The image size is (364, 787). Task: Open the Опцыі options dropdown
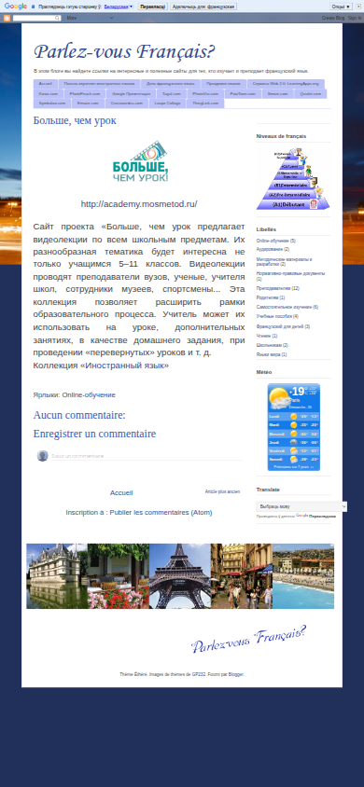click(341, 7)
